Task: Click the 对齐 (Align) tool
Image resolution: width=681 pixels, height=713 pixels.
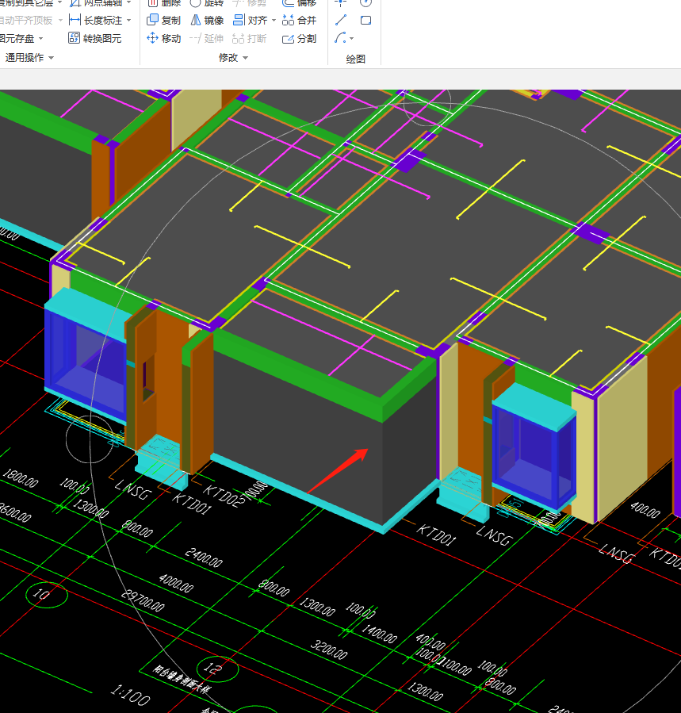Action: coord(251,21)
